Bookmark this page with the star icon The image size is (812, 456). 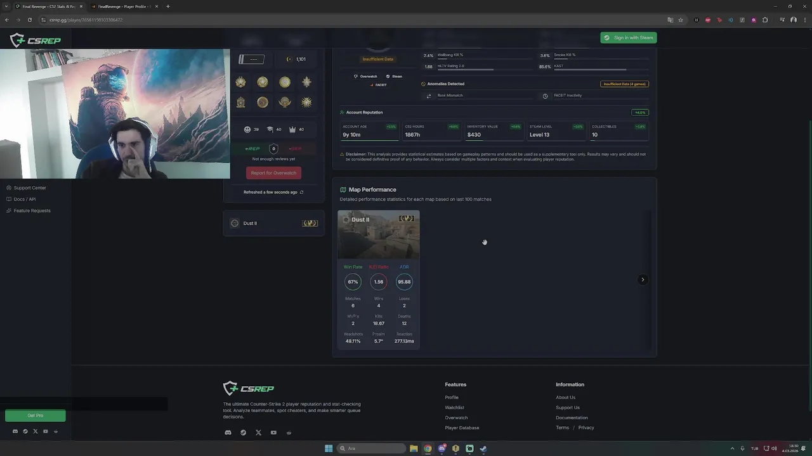coord(681,20)
